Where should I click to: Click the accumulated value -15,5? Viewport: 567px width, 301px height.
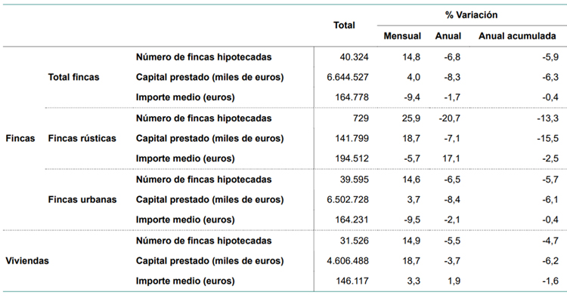[547, 138]
